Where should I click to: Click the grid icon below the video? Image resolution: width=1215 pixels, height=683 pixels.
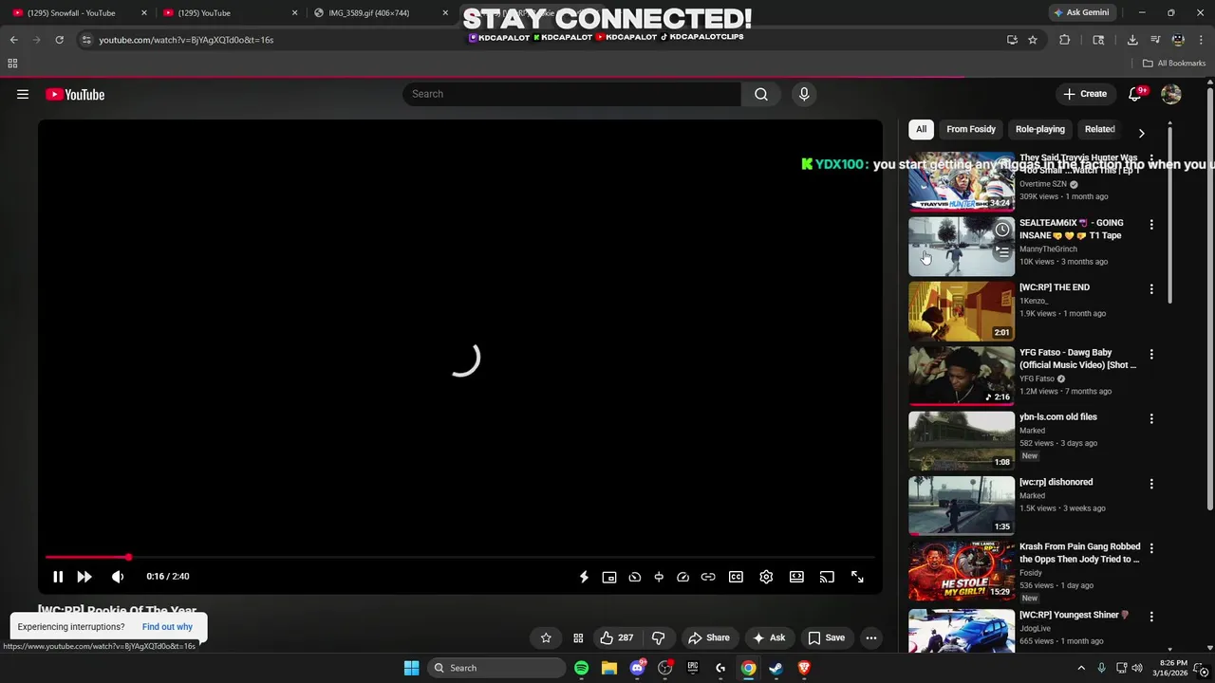click(578, 637)
